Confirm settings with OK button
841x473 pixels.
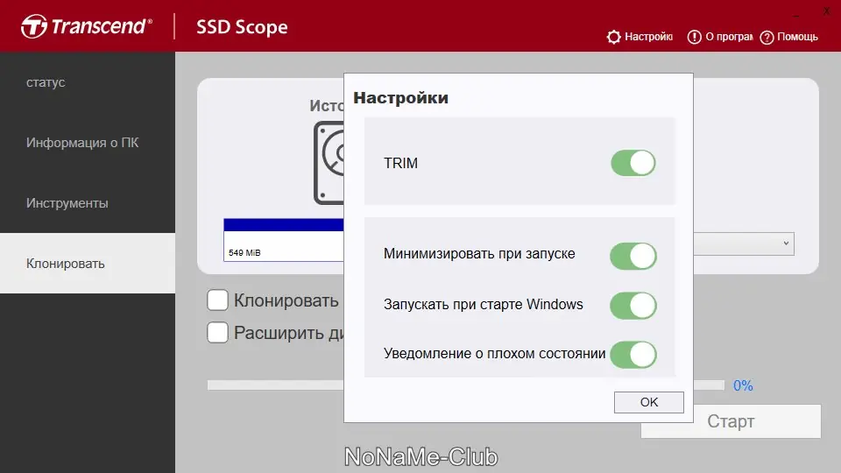click(649, 402)
